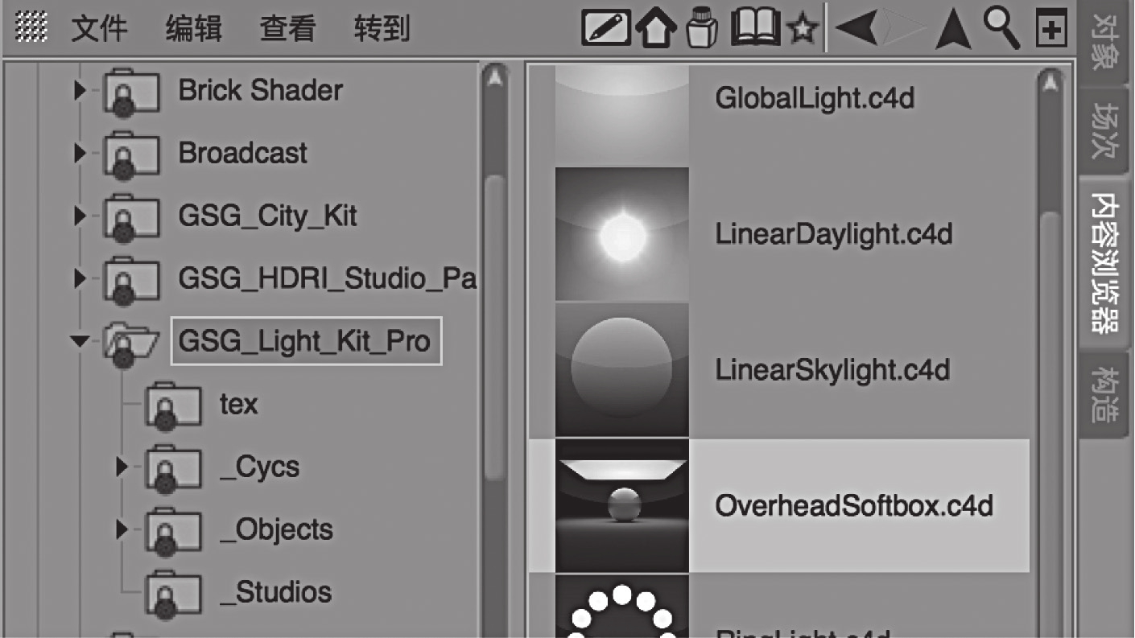Select the Broadcast tree item
1135x638 pixels.
[243, 153]
